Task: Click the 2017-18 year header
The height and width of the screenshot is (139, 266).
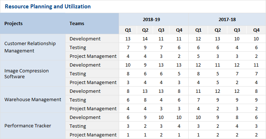Action: click(x=227, y=20)
